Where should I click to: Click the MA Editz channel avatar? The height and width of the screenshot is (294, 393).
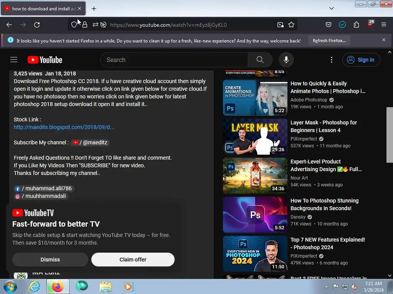coord(21,276)
